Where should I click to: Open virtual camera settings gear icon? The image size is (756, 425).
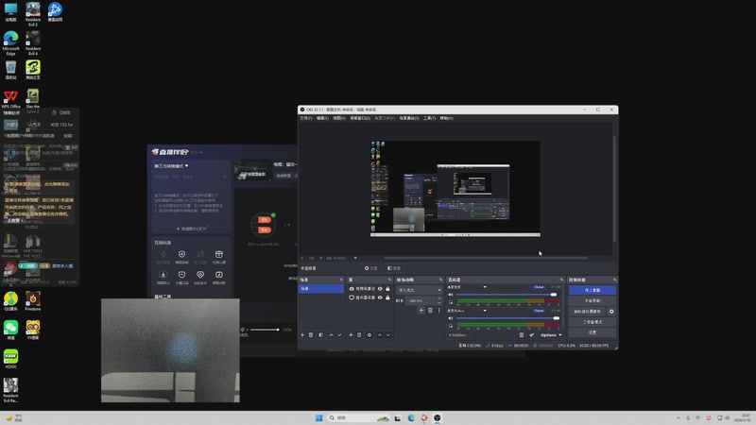pos(611,311)
